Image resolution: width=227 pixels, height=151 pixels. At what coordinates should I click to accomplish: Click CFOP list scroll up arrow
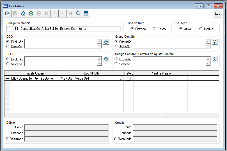[x=99, y=59]
